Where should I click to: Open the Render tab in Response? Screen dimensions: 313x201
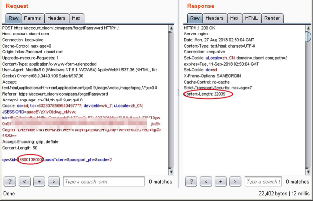[x=272, y=18]
